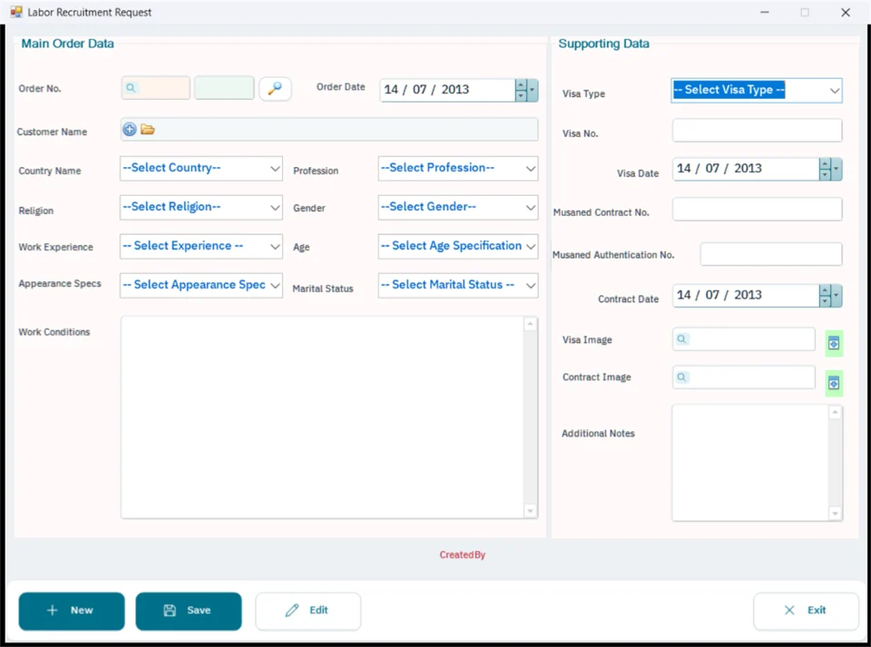871x647 pixels.
Task: Click the Contract Date down spinner arrow
Action: pos(825,301)
